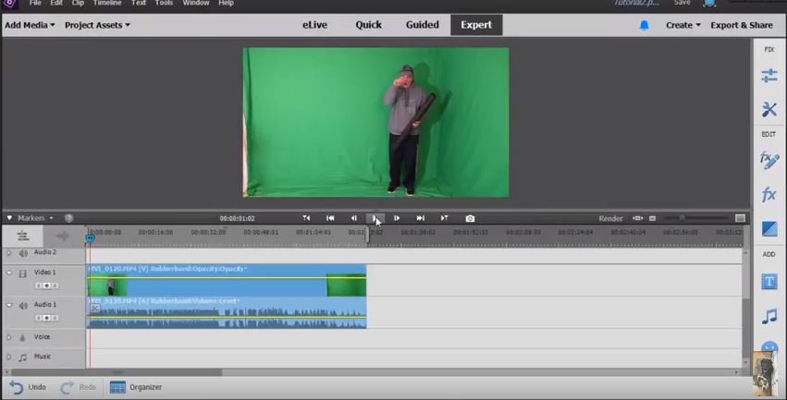Collapse the Video 1 track
Viewport: 787px width, 400px height.
pos(9,273)
